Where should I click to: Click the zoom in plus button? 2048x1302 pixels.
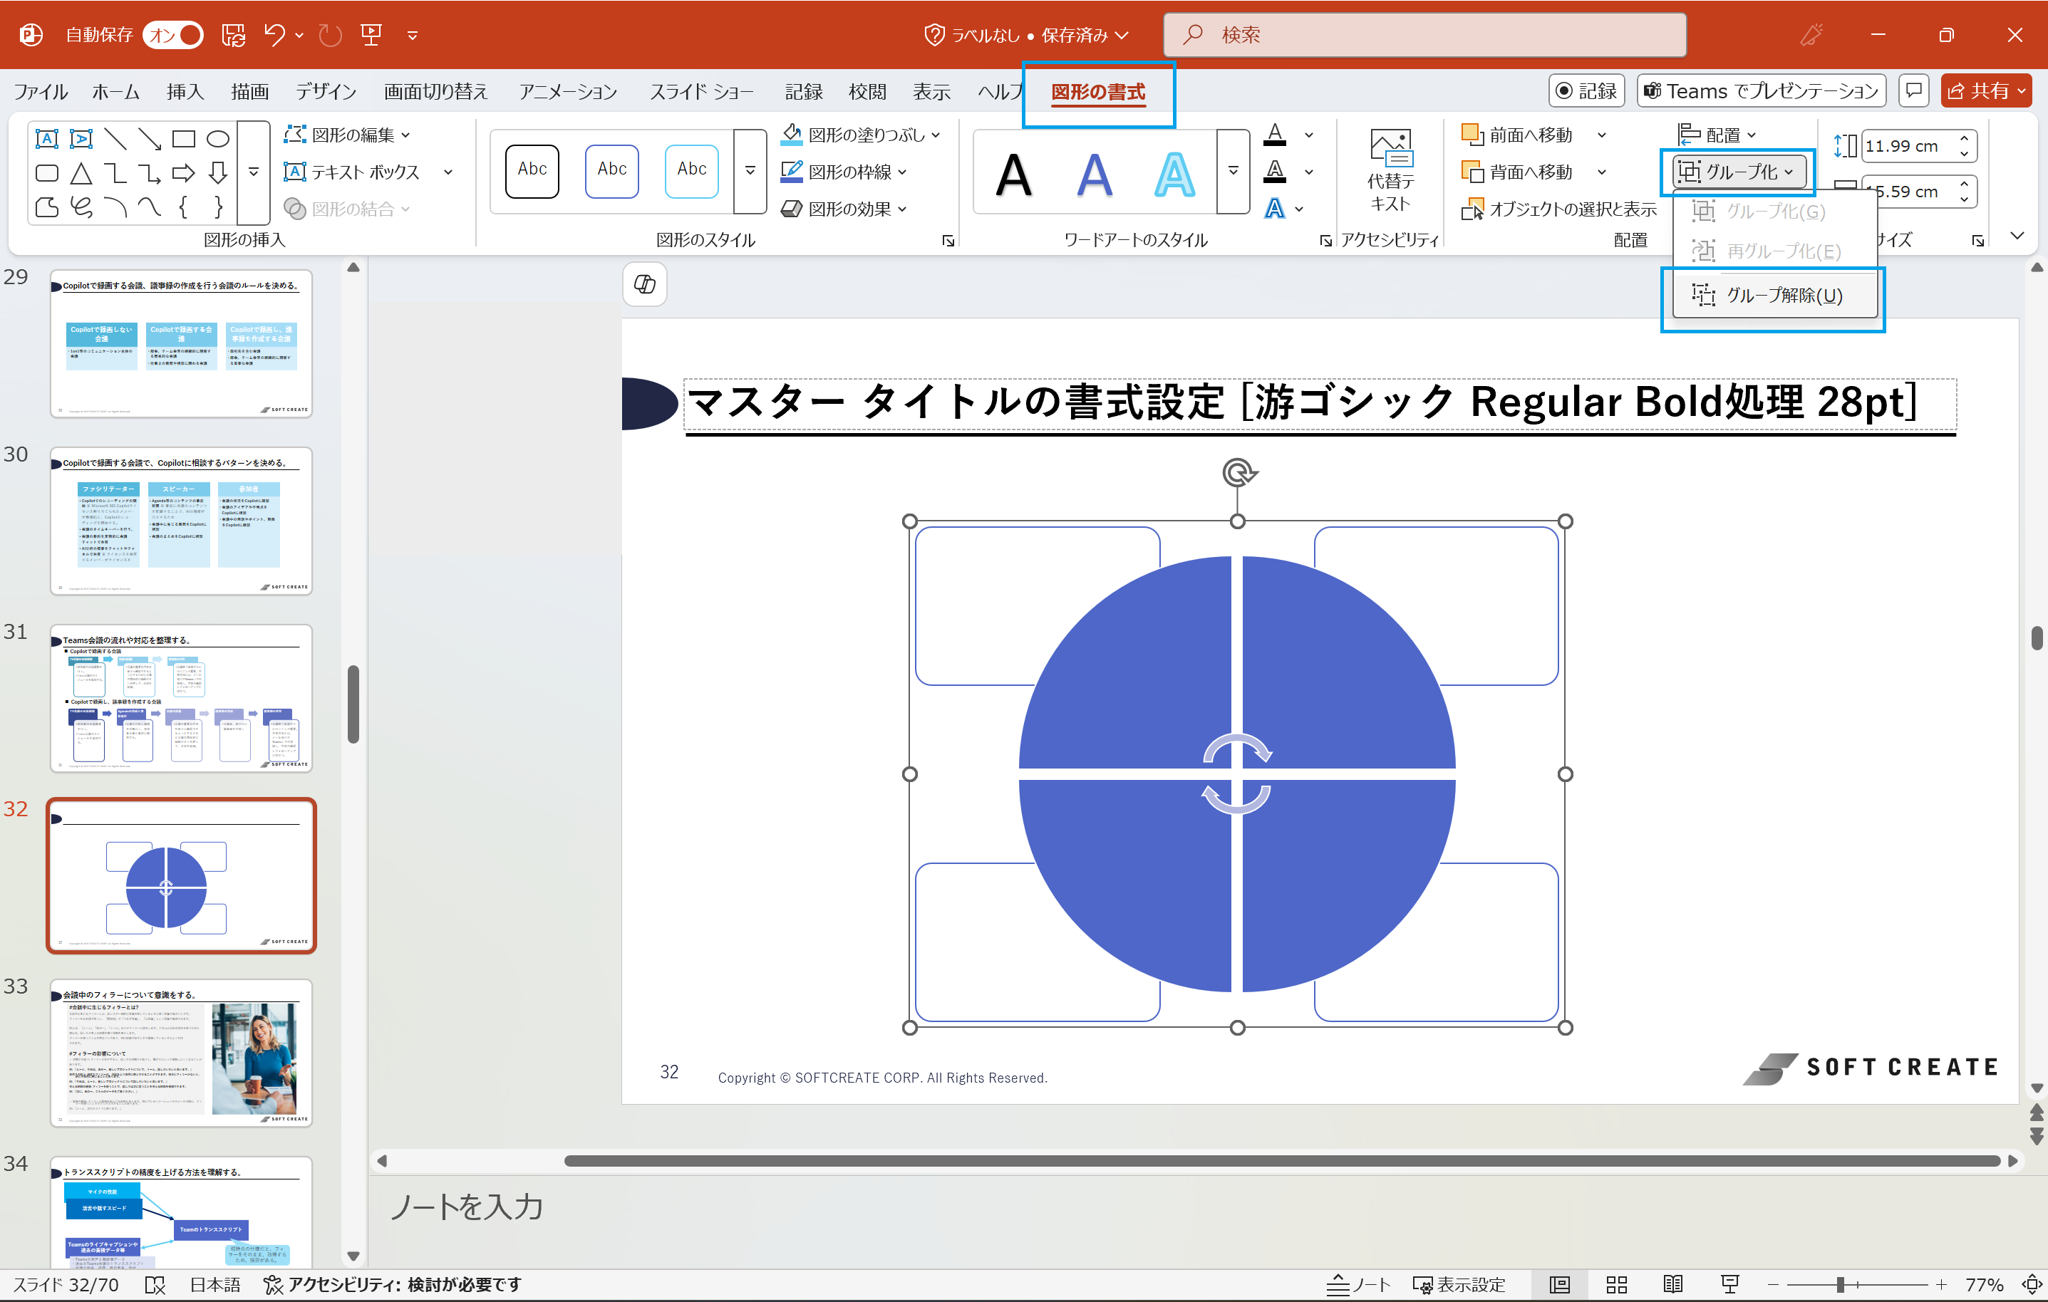[x=1941, y=1284]
